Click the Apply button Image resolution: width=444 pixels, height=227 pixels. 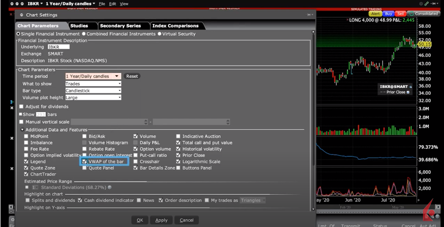[161, 220]
